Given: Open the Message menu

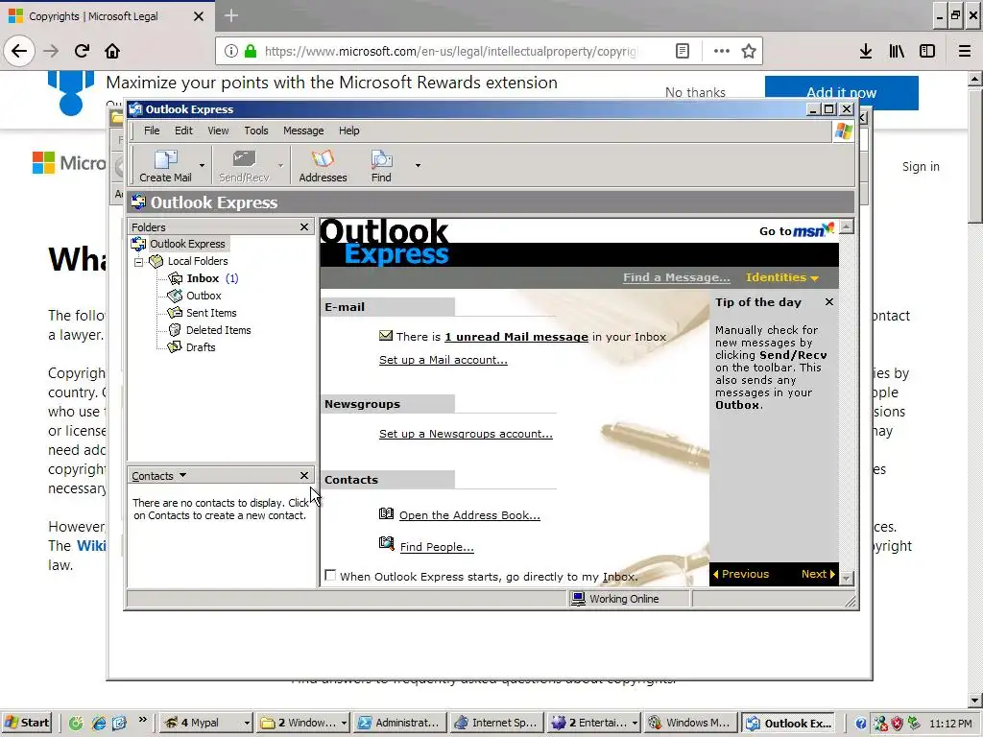Looking at the screenshot, I should pyautogui.click(x=303, y=131).
